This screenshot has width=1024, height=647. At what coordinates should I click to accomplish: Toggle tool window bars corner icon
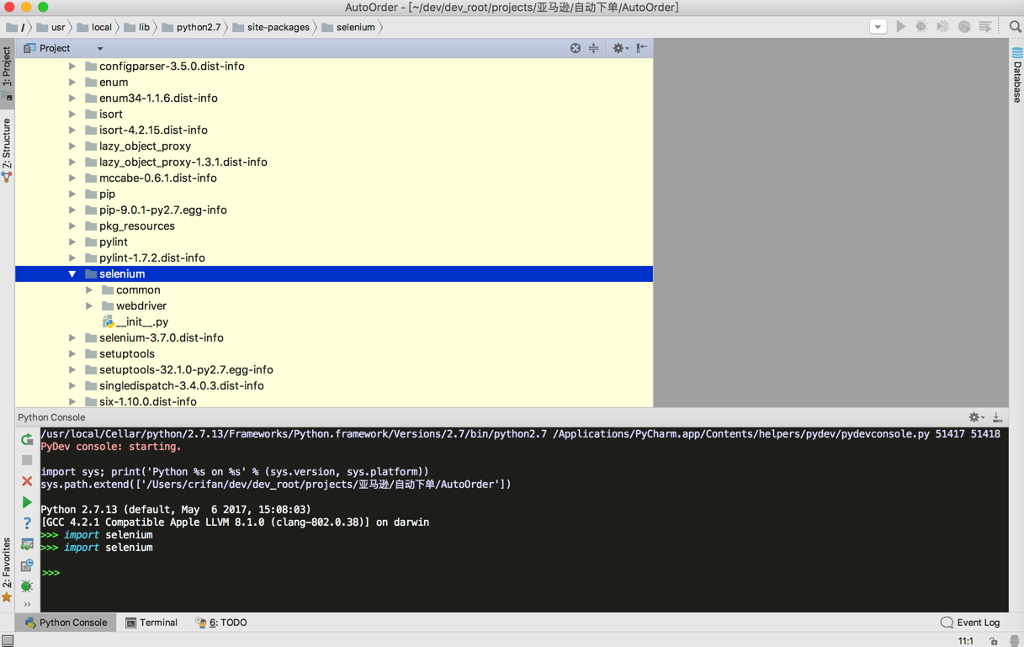tap(8, 640)
